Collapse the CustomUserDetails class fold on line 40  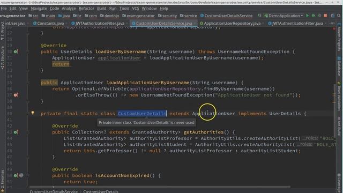(x=27, y=114)
